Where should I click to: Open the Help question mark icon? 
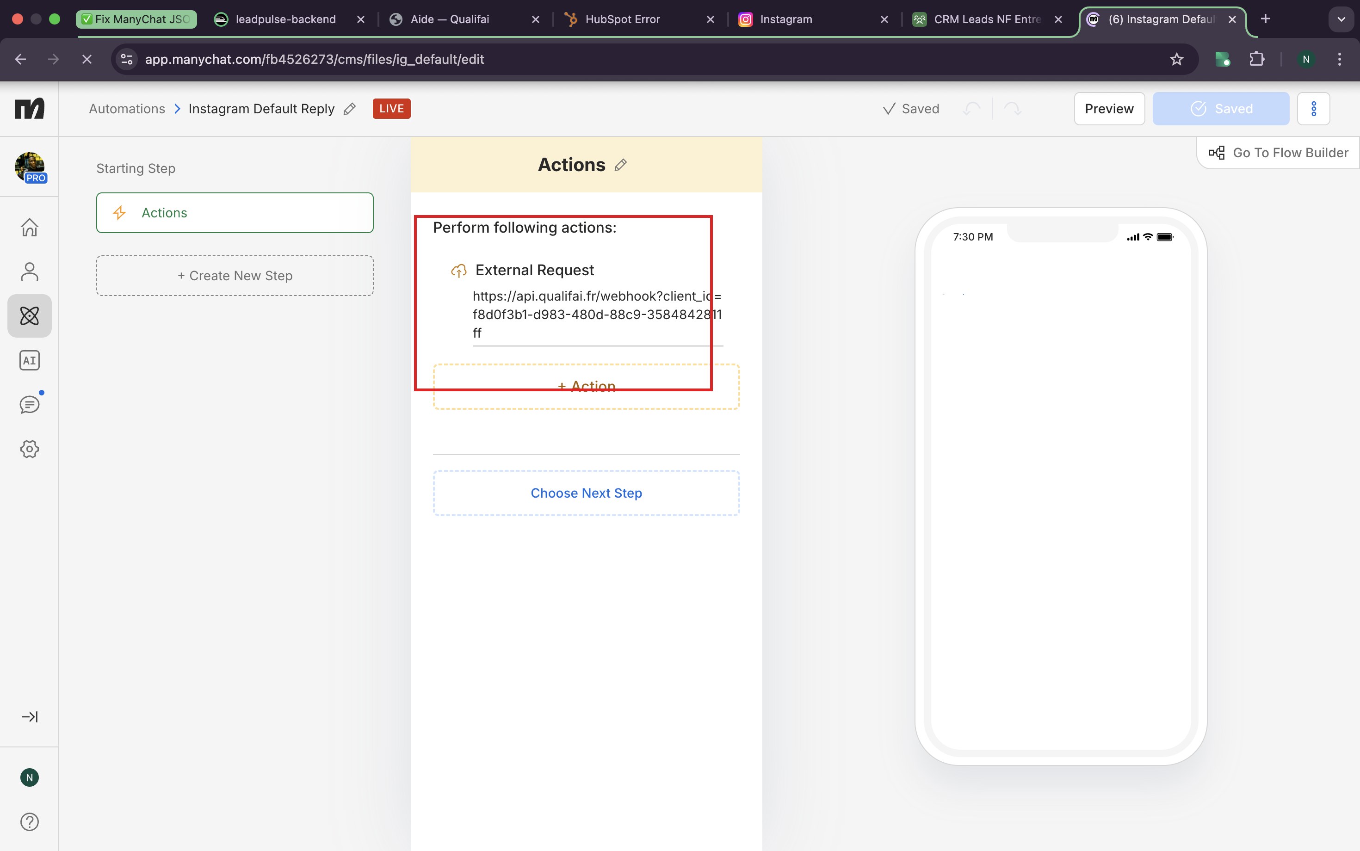pos(29,821)
